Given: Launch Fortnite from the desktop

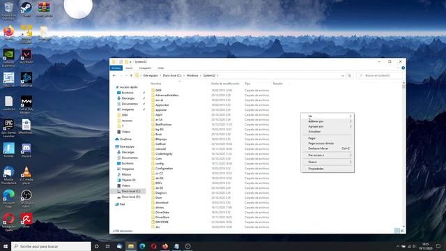Looking at the screenshot, I should tap(8, 151).
